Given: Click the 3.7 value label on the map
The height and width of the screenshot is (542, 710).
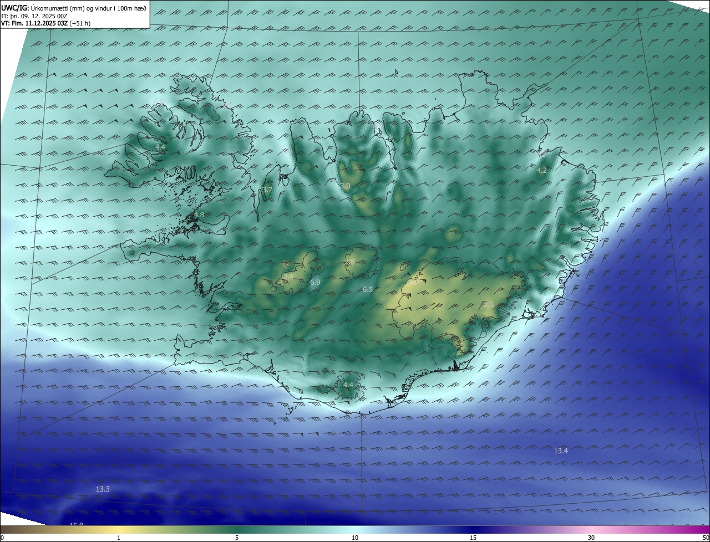Looking at the screenshot, I should (267, 190).
